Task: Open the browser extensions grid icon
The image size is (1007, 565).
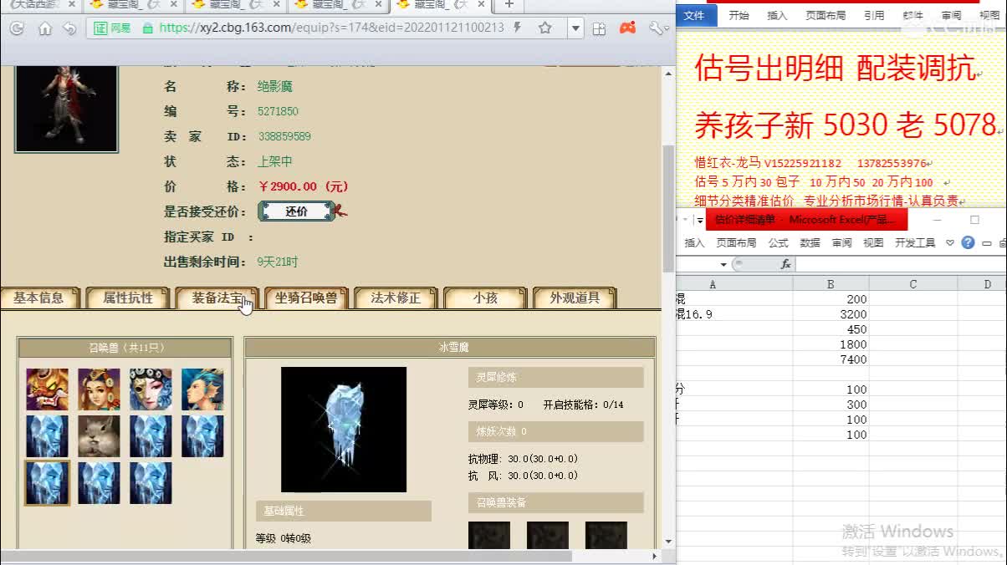Action: point(599,28)
